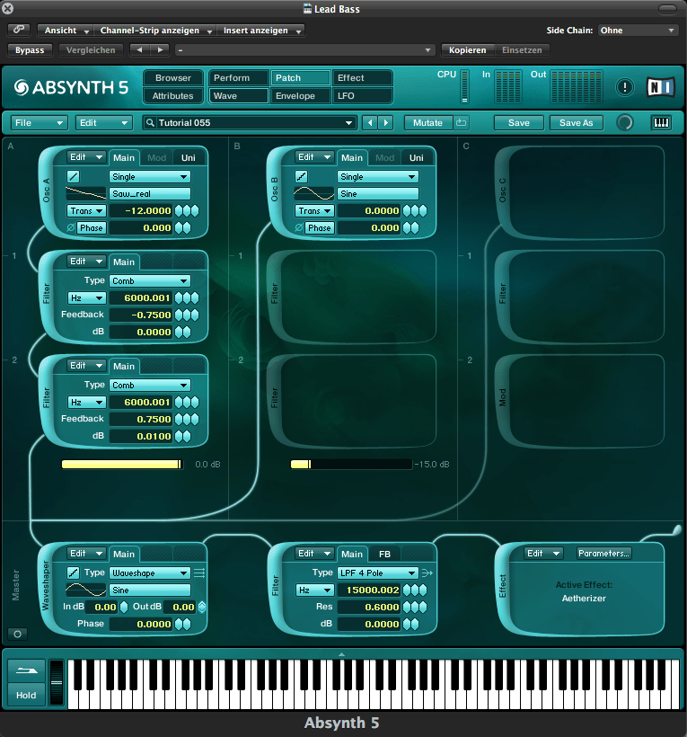Click the Mutate lock icon
Screen dimensions: 687x737
[462, 122]
